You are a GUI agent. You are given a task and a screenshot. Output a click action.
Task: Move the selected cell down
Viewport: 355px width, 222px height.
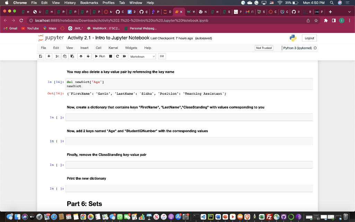88,56
